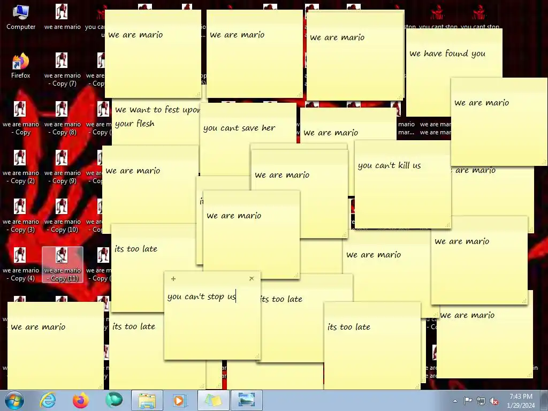Click the "Computer" icon label text
Viewport: 548px width, 411px height.
coord(21,27)
